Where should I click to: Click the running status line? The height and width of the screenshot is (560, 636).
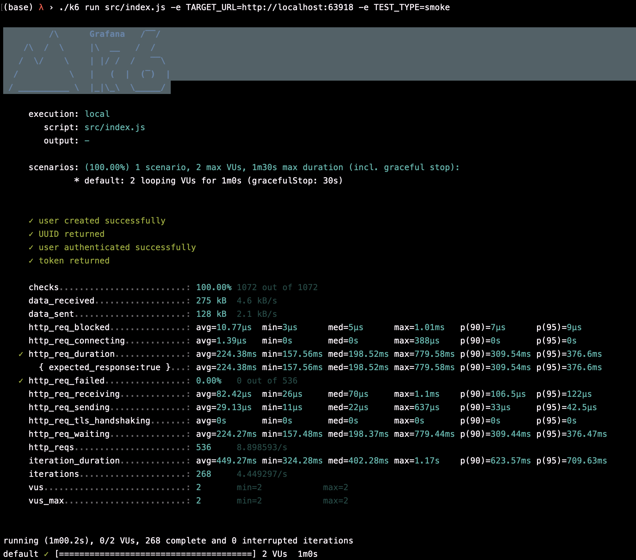tap(178, 541)
